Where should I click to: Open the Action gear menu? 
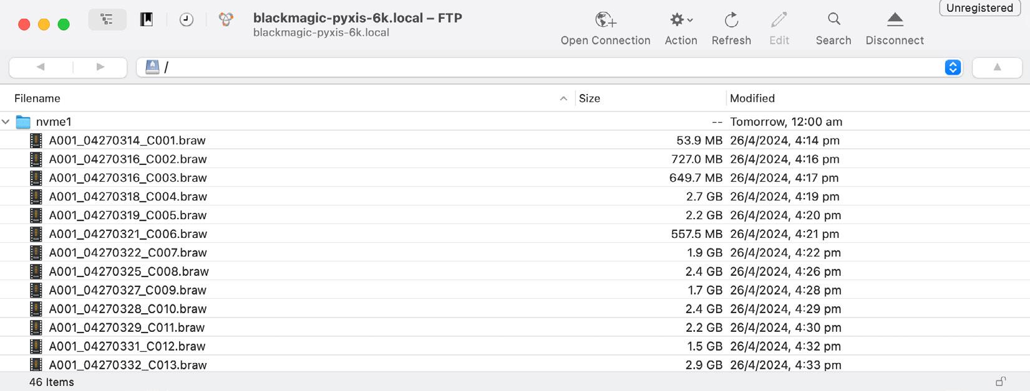[681, 29]
